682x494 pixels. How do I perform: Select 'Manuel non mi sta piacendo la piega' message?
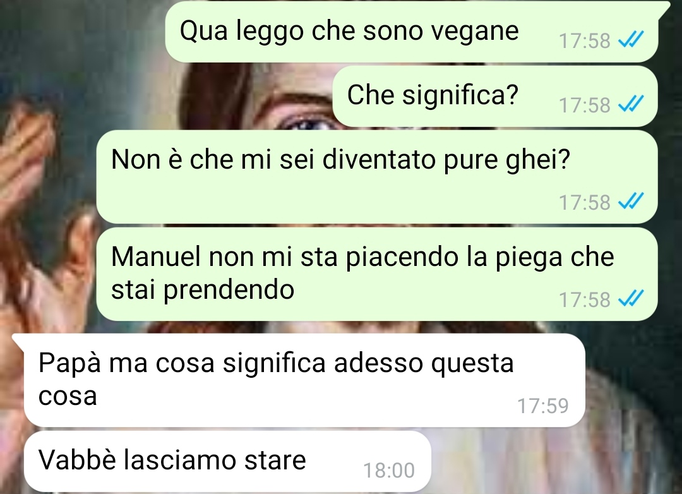(376, 274)
